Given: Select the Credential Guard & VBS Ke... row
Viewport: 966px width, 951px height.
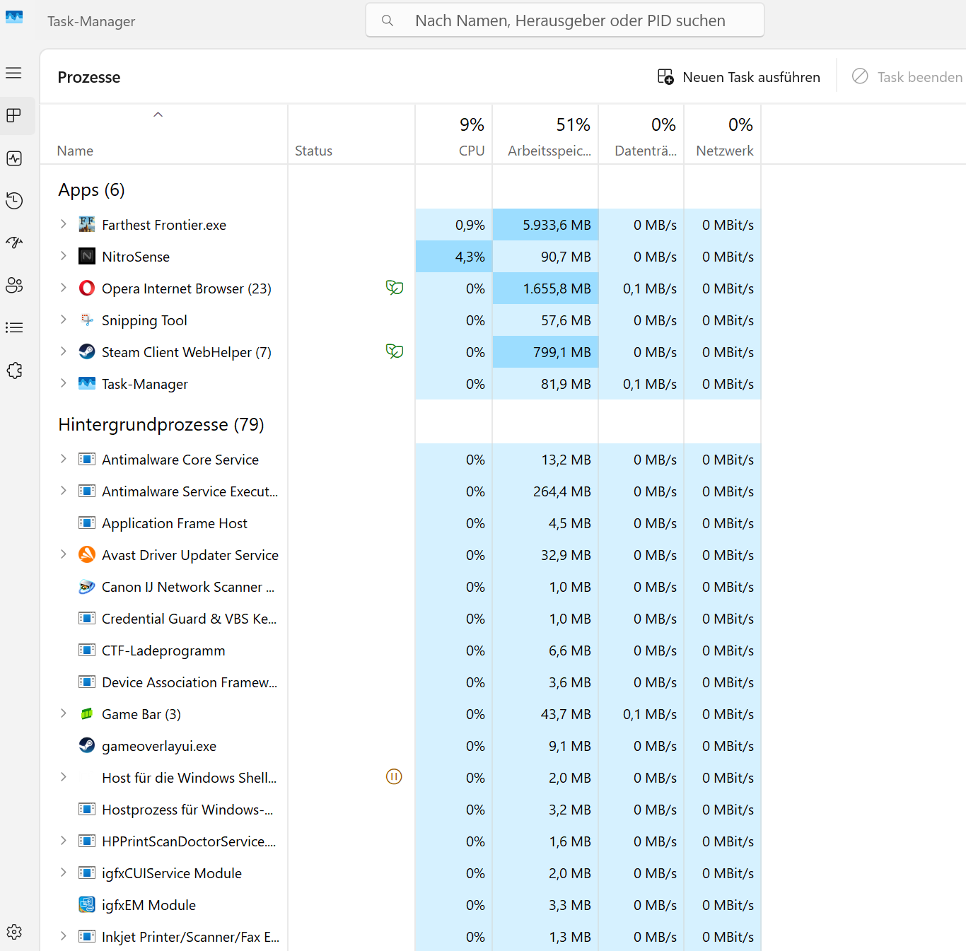Looking at the screenshot, I should [401, 618].
